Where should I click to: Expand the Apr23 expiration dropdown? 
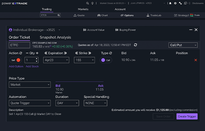[x=56, y=60]
